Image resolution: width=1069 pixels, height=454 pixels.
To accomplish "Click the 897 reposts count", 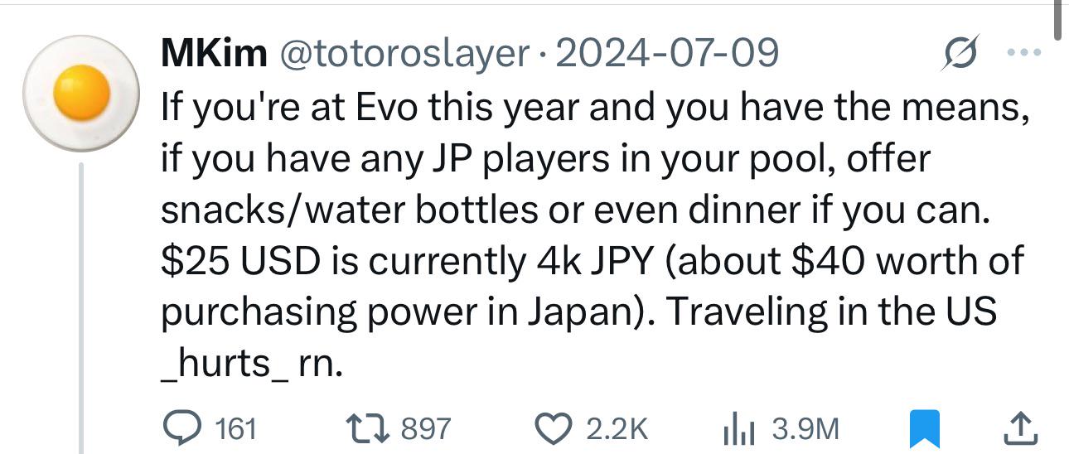I will point(427,429).
